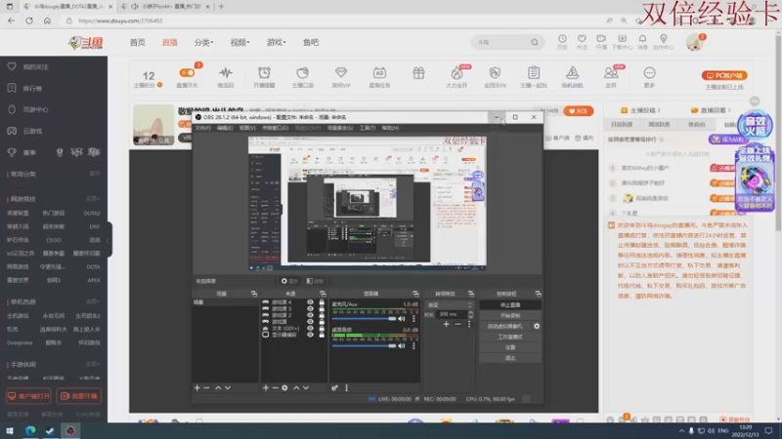Open desktop audio three-dot options menu
Screen dimensions: 782x439
click(x=413, y=345)
